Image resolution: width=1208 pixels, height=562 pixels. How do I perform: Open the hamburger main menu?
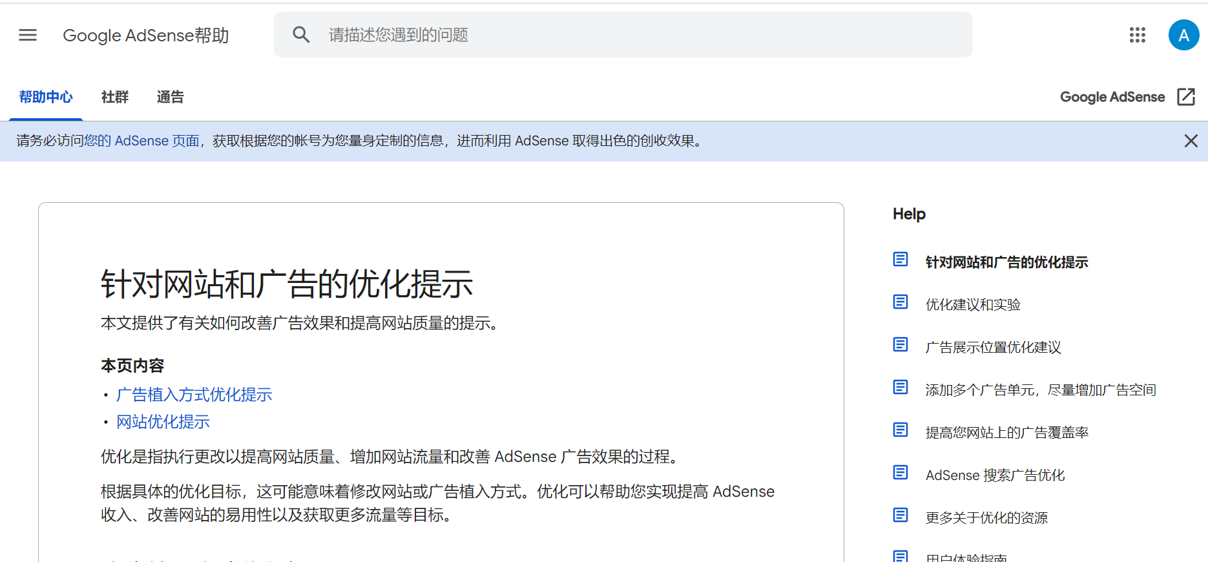pos(28,35)
